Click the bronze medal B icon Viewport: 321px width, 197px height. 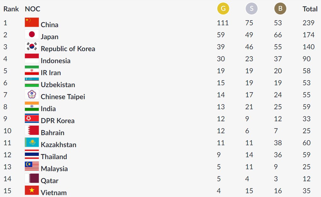(x=280, y=9)
